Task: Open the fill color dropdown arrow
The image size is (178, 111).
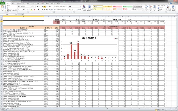Action: (33, 9)
